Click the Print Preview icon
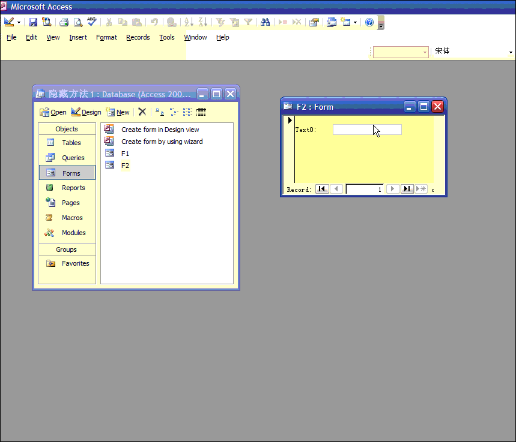 (78, 22)
